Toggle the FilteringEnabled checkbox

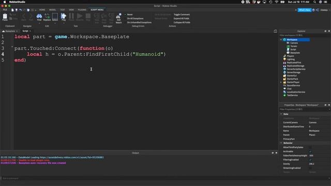pyautogui.click(x=310, y=160)
